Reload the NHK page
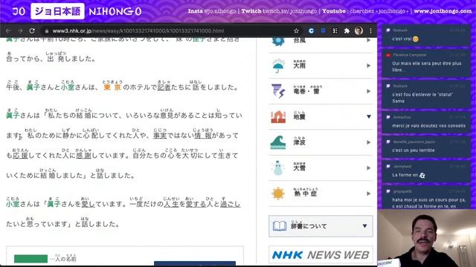The height and width of the screenshot is (267, 476). (32, 31)
